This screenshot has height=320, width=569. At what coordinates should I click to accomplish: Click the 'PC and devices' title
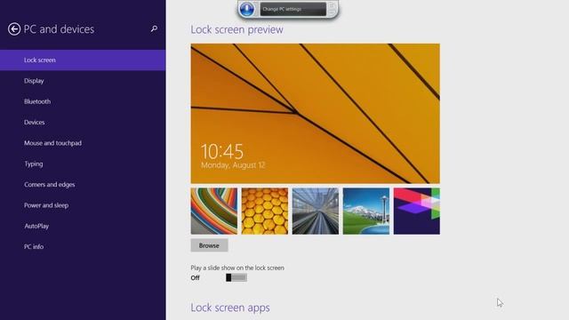[59, 29]
